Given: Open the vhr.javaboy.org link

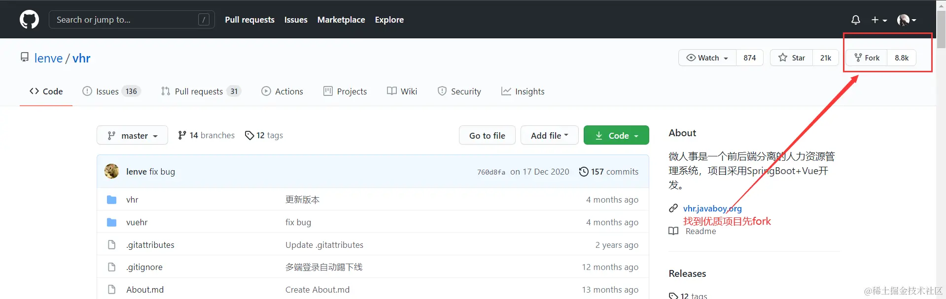Looking at the screenshot, I should coord(712,208).
